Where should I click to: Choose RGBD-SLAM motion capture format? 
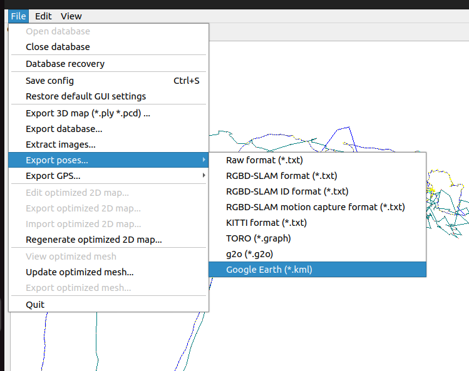315,207
